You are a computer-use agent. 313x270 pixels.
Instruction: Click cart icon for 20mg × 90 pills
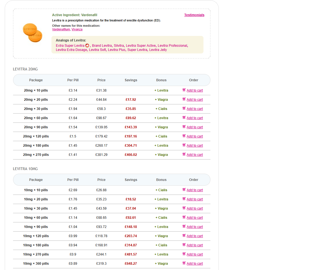click(x=184, y=127)
